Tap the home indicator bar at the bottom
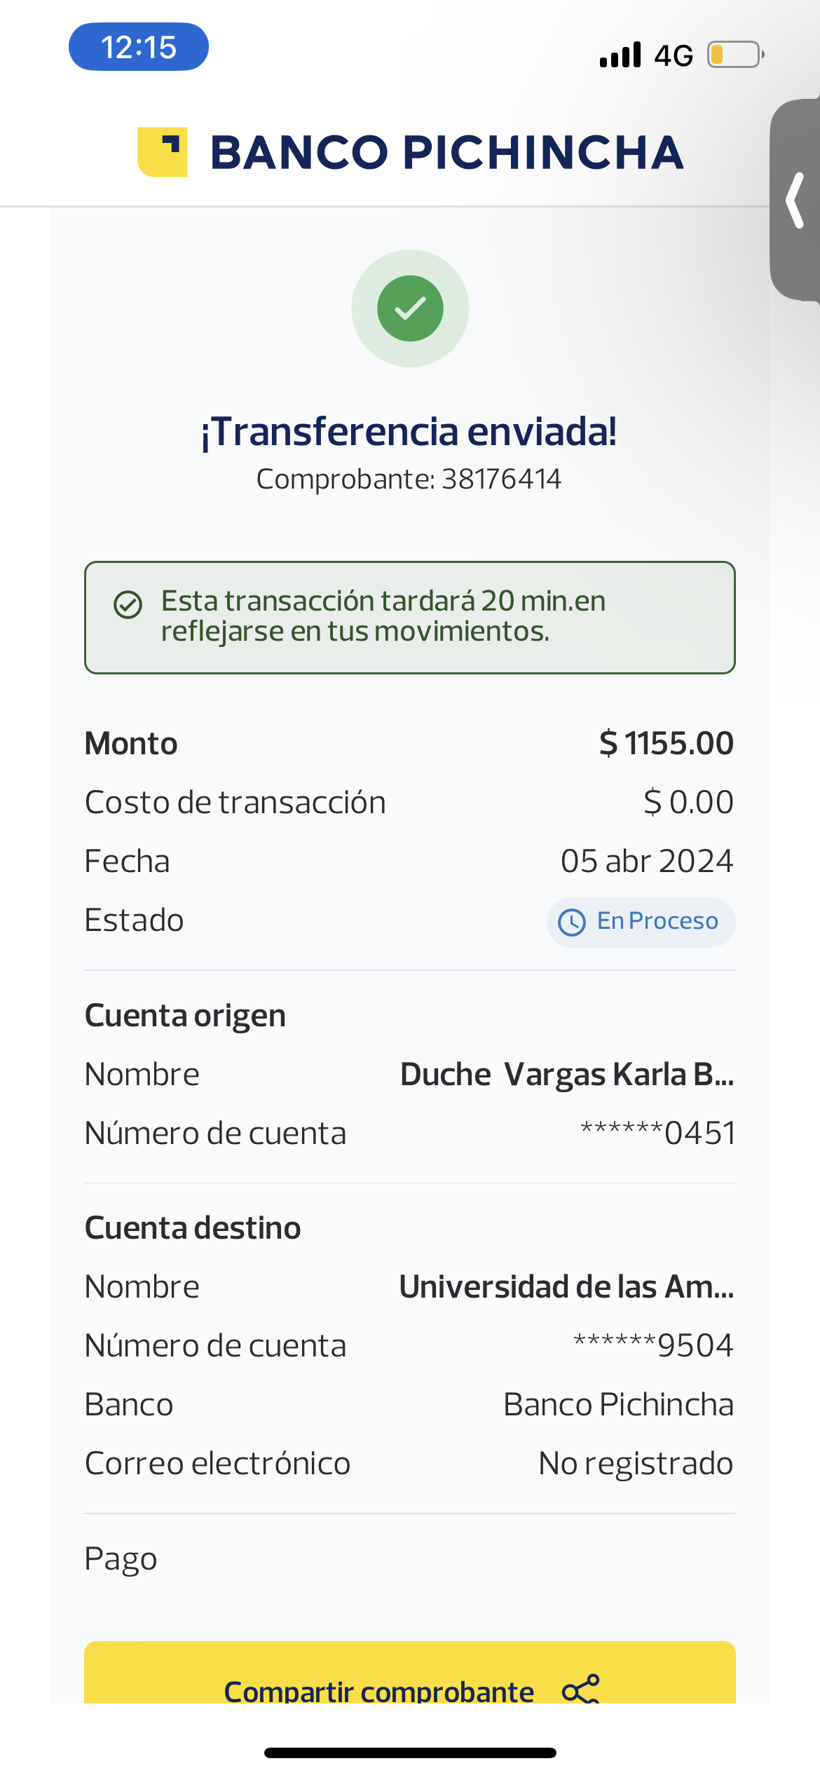Image resolution: width=820 pixels, height=1775 pixels. pos(410,1753)
